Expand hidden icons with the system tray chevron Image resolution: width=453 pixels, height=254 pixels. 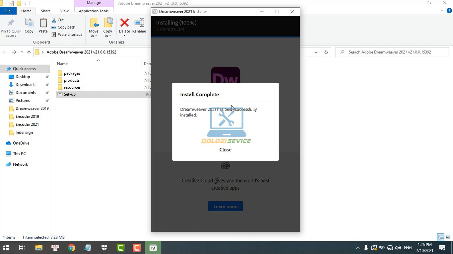click(357, 247)
